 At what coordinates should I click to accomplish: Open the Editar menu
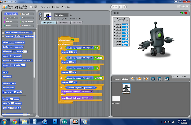tap(56, 7)
